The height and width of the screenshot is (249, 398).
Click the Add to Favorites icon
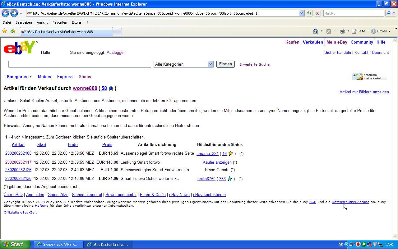(13, 31)
